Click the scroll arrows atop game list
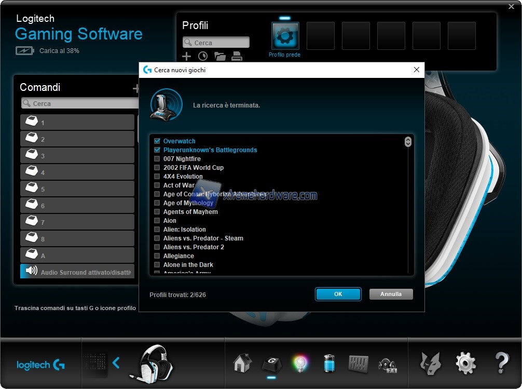 pyautogui.click(x=408, y=142)
